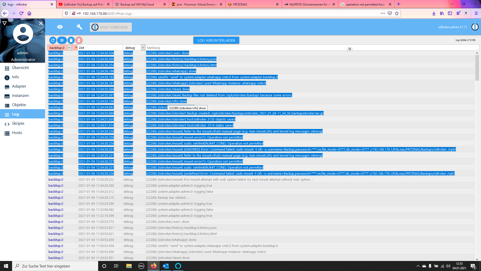
Task: Click log message 'first mount attempt with smb'
Action: coord(229,180)
